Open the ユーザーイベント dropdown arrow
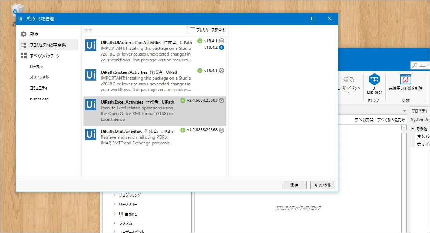Screen dimensions: 430x233 coord(348,92)
